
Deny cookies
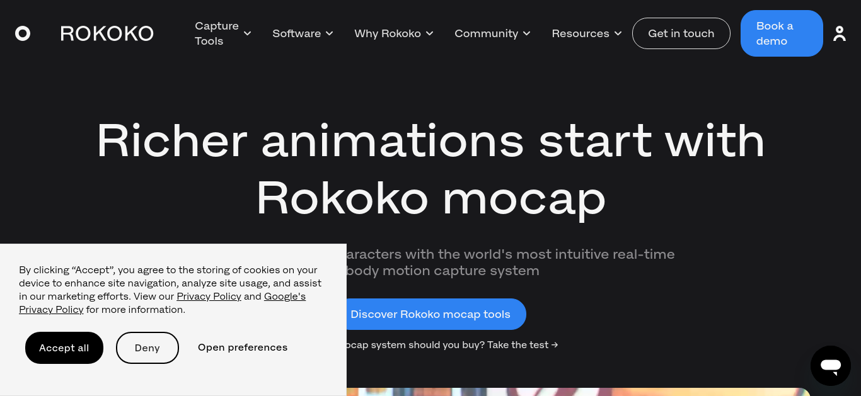[147, 348]
